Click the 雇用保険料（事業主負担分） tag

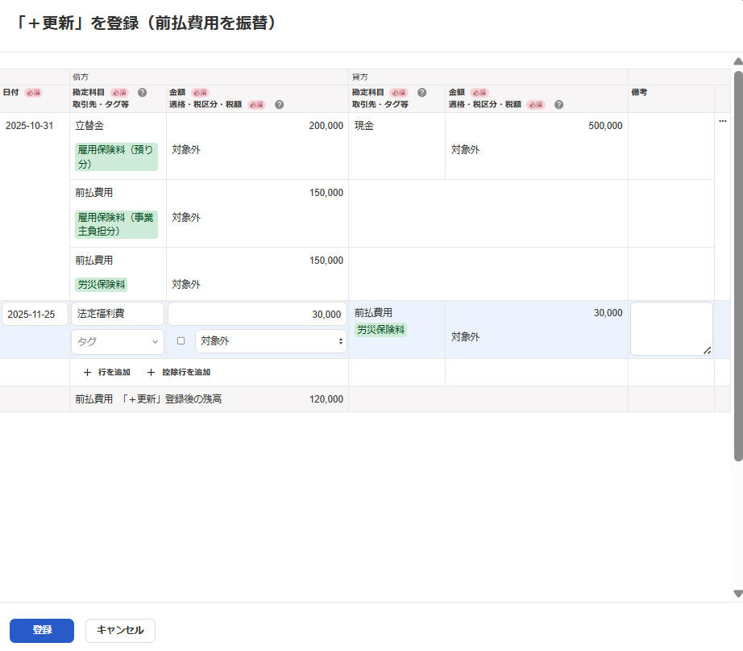click(116, 224)
